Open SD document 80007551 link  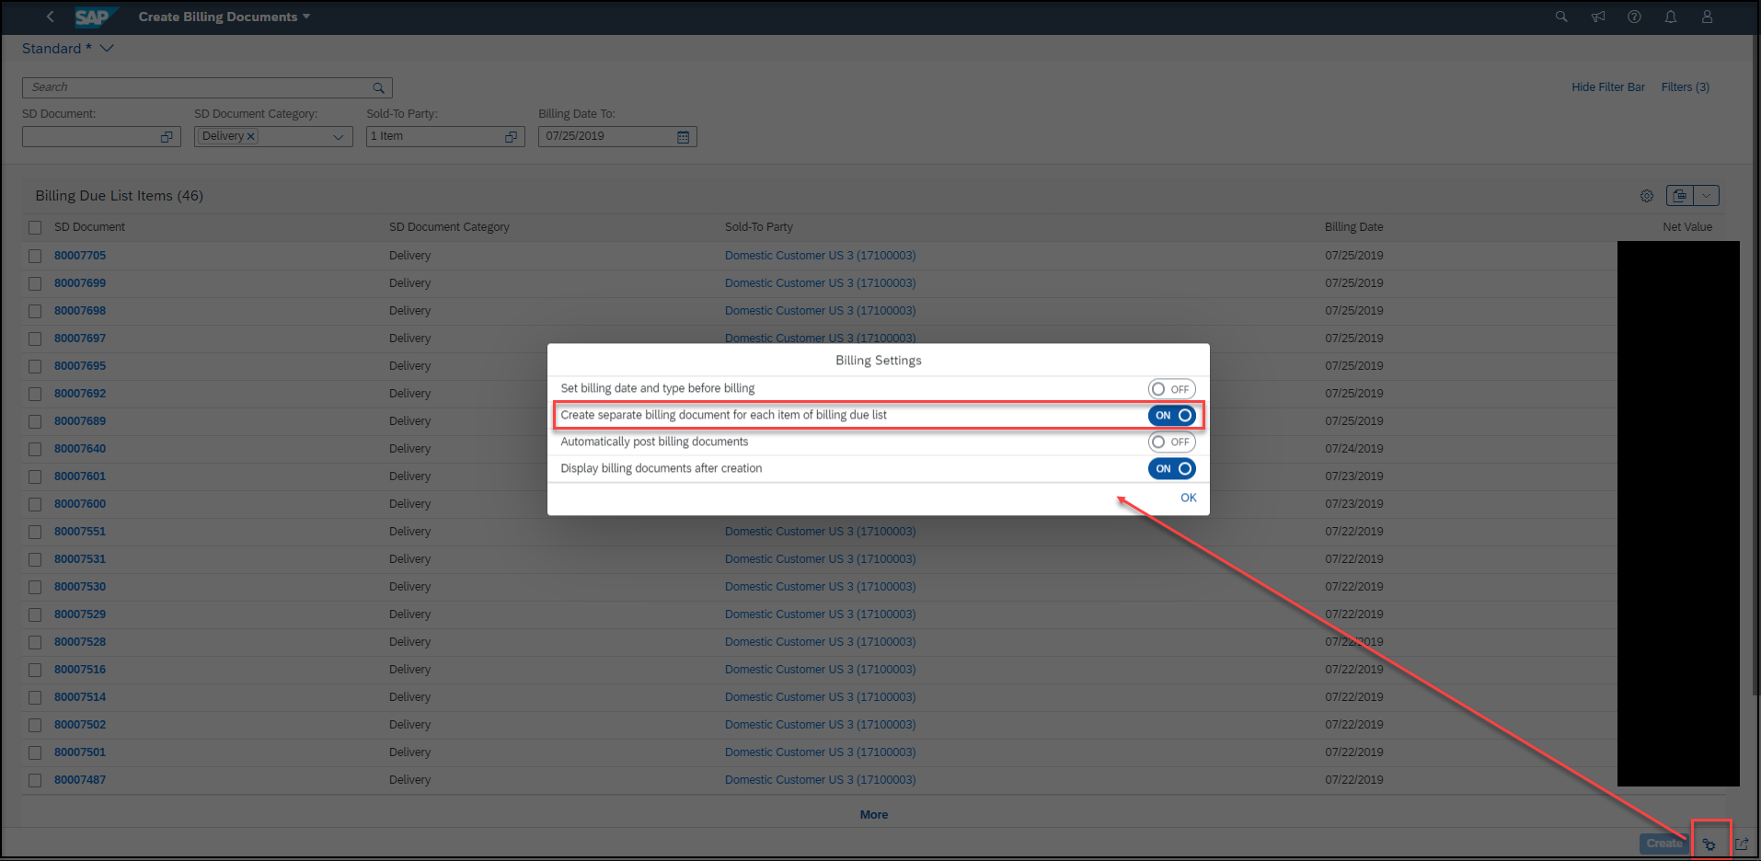80,532
